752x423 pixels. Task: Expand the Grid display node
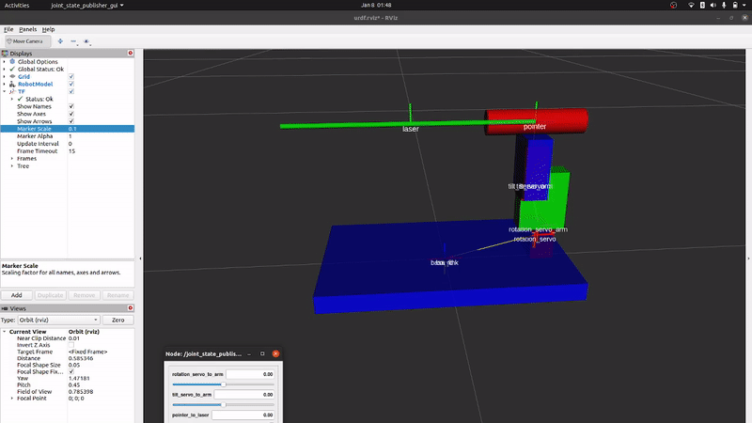(x=5, y=76)
